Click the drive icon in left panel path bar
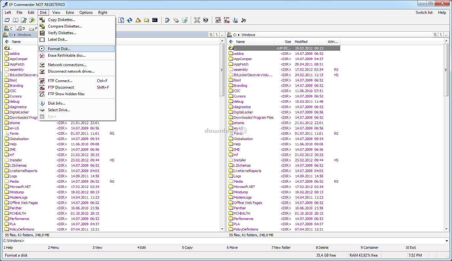Image resolution: width=452 pixels, height=261 pixels. pos(5,35)
